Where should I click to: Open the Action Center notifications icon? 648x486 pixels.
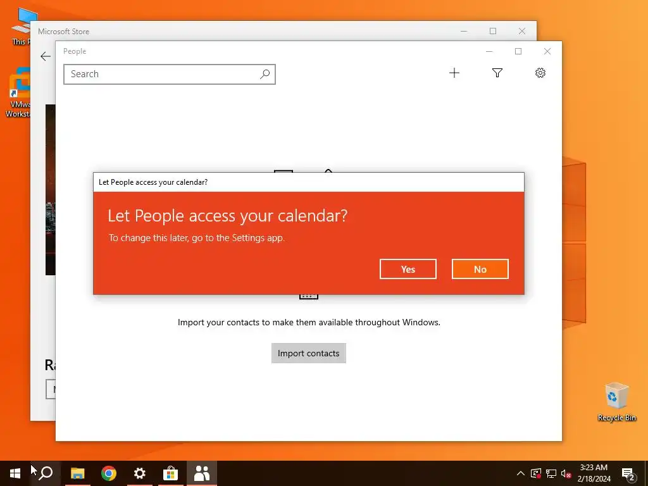point(628,473)
